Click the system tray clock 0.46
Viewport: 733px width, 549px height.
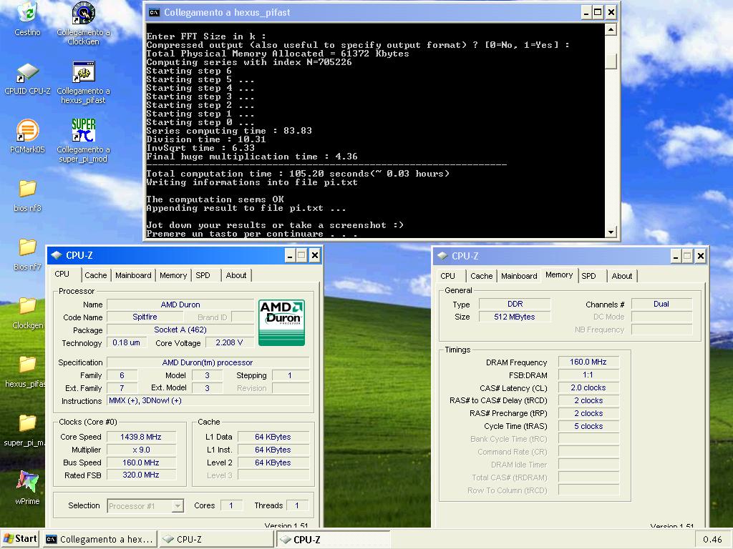point(712,540)
